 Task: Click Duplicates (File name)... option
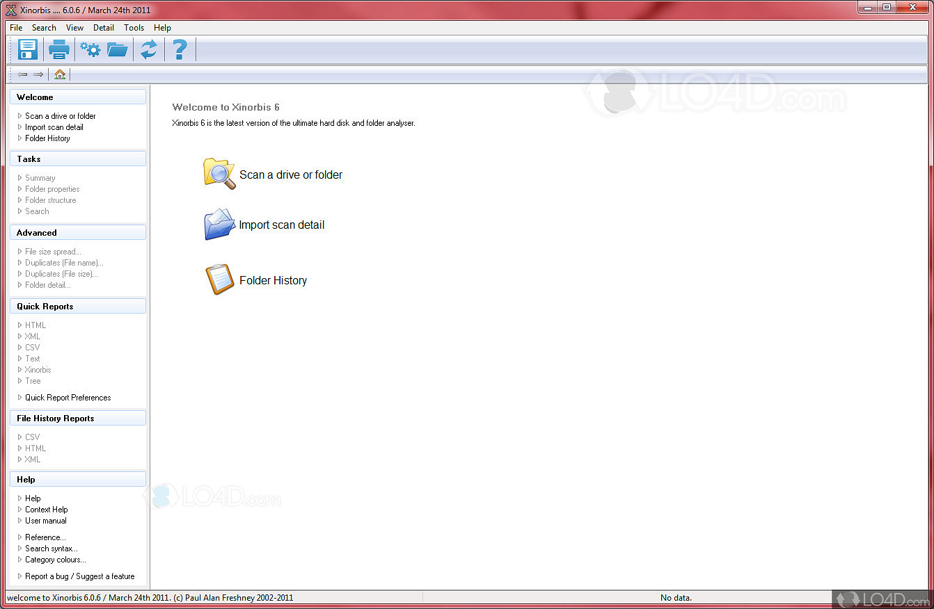coord(64,263)
